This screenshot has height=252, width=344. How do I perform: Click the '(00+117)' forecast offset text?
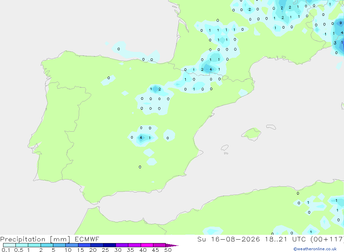pyautogui.click(x=327, y=239)
